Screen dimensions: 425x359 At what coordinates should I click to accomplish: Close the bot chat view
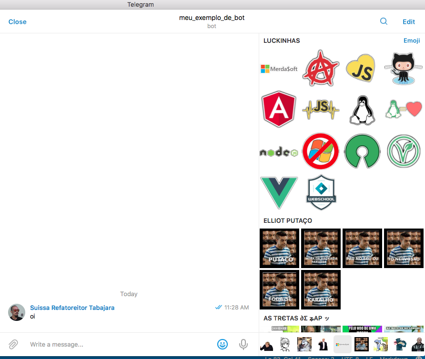(x=17, y=22)
